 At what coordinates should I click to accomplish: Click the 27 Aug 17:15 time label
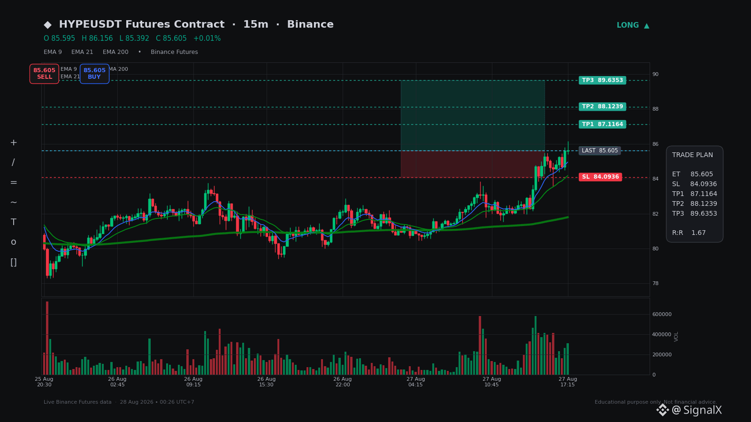click(x=568, y=382)
